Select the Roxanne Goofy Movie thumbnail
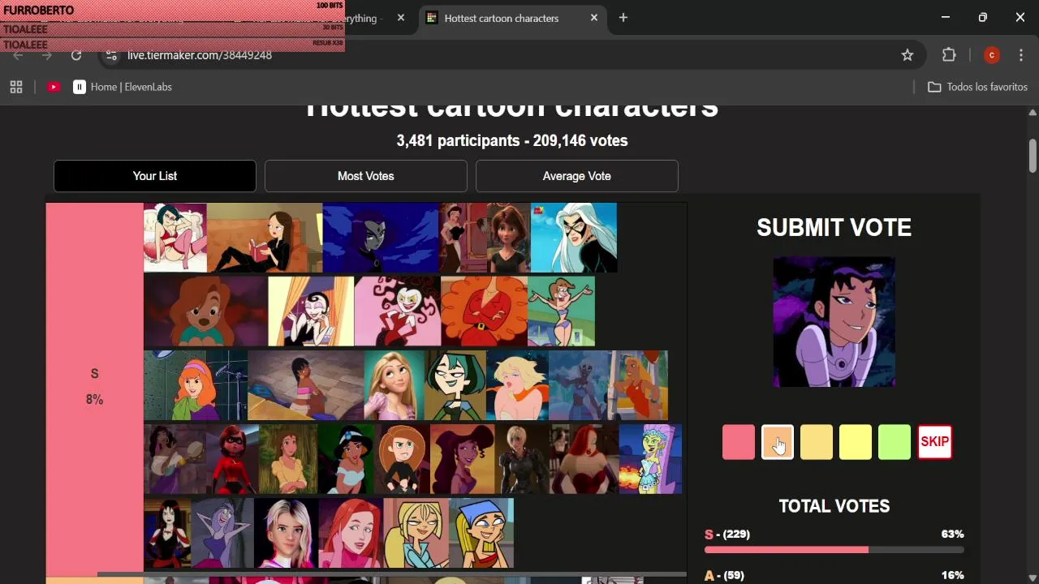The width and height of the screenshot is (1039, 584). 205,311
